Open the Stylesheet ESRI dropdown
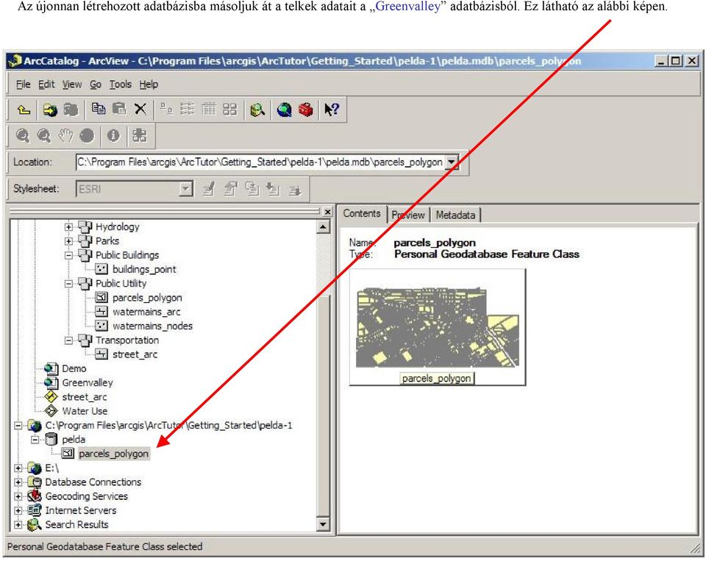 (x=185, y=189)
